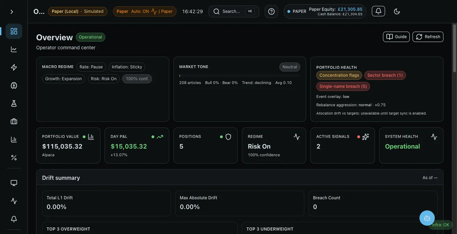457x234 pixels.
Task: Open the Guide button
Action: pos(397,37)
